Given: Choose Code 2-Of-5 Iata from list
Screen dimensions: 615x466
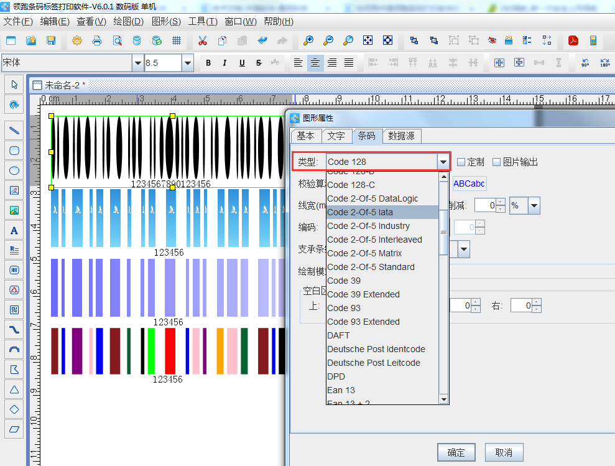Looking at the screenshot, I should (382, 212).
